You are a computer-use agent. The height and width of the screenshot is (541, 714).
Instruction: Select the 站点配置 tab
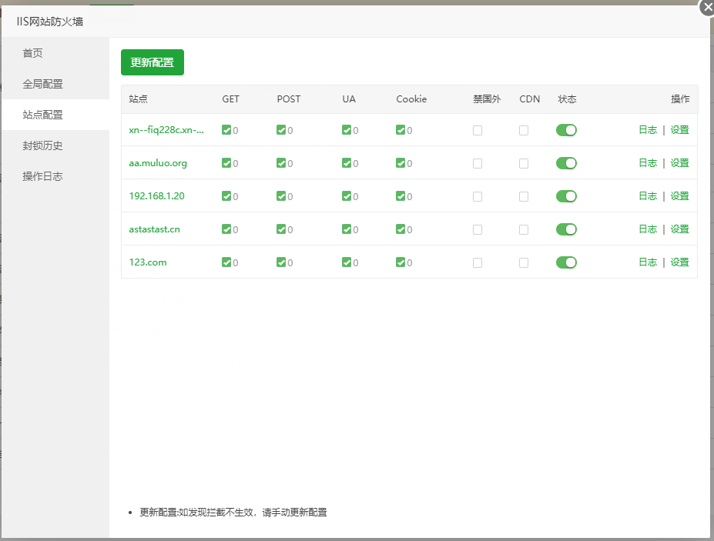[x=55, y=115]
